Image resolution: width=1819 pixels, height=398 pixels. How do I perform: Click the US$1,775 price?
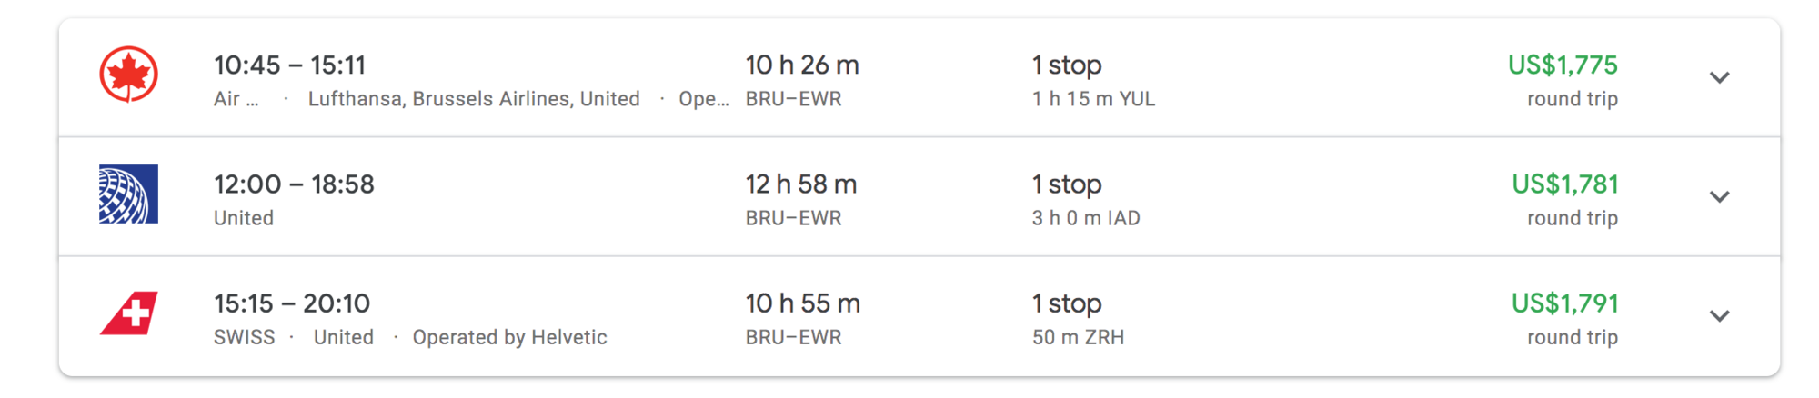[1562, 65]
